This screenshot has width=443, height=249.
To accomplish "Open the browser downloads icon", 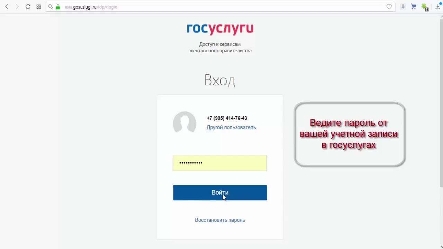I will 438,7.
